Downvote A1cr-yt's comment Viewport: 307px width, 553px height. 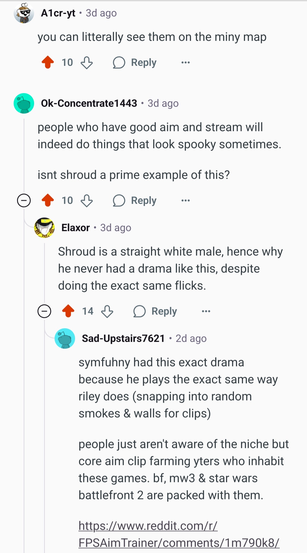pos(87,62)
